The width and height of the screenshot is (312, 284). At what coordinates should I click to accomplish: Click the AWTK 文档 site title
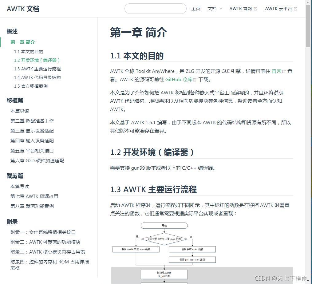pos(23,9)
